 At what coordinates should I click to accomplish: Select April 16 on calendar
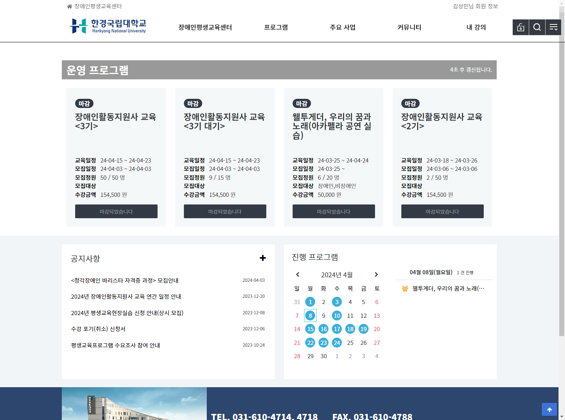pos(324,329)
